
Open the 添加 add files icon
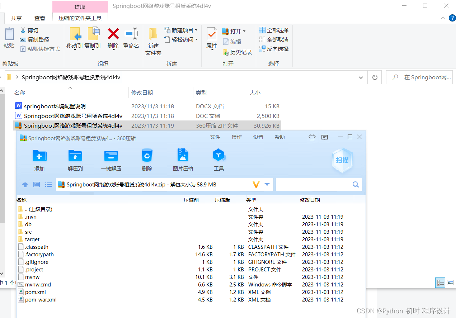coord(39,160)
